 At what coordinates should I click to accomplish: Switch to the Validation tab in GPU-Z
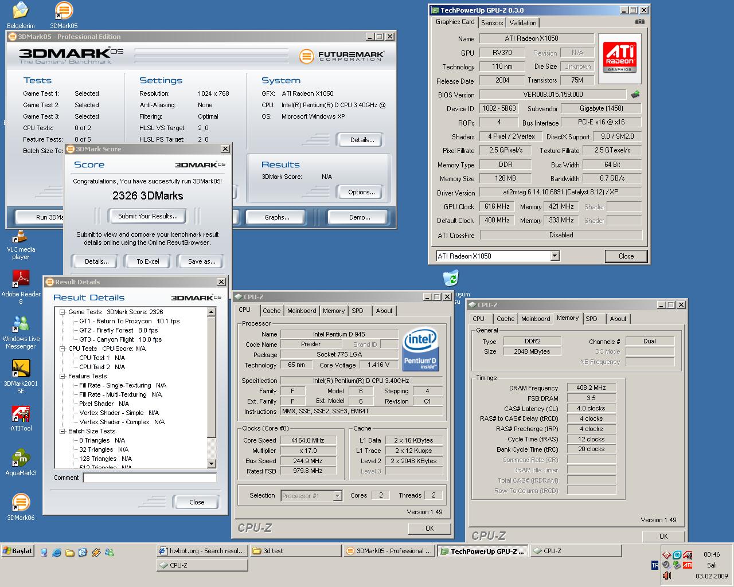pyautogui.click(x=523, y=23)
